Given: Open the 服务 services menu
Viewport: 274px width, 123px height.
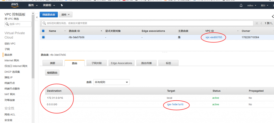Looking at the screenshot, I should pyautogui.click(x=32, y=5).
